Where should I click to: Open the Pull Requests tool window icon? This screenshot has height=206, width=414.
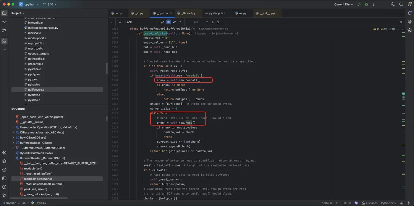4,30
